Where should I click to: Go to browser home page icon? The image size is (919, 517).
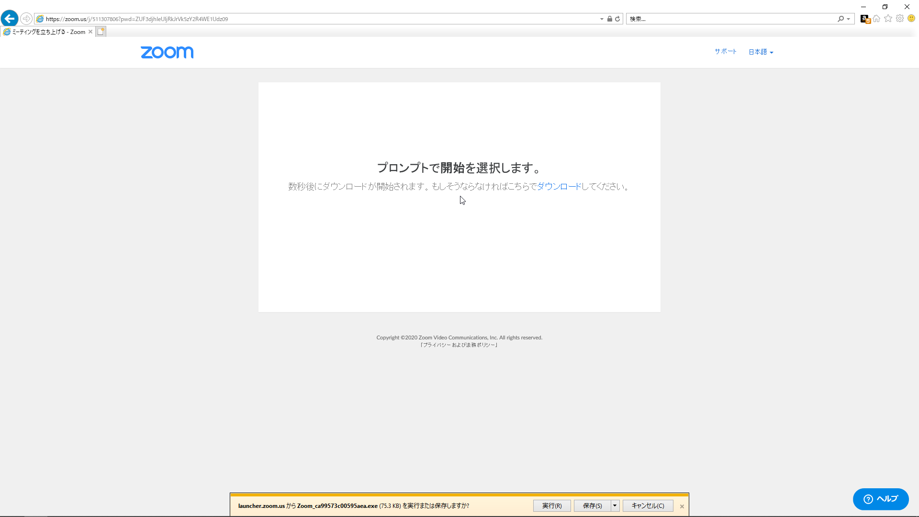876,19
